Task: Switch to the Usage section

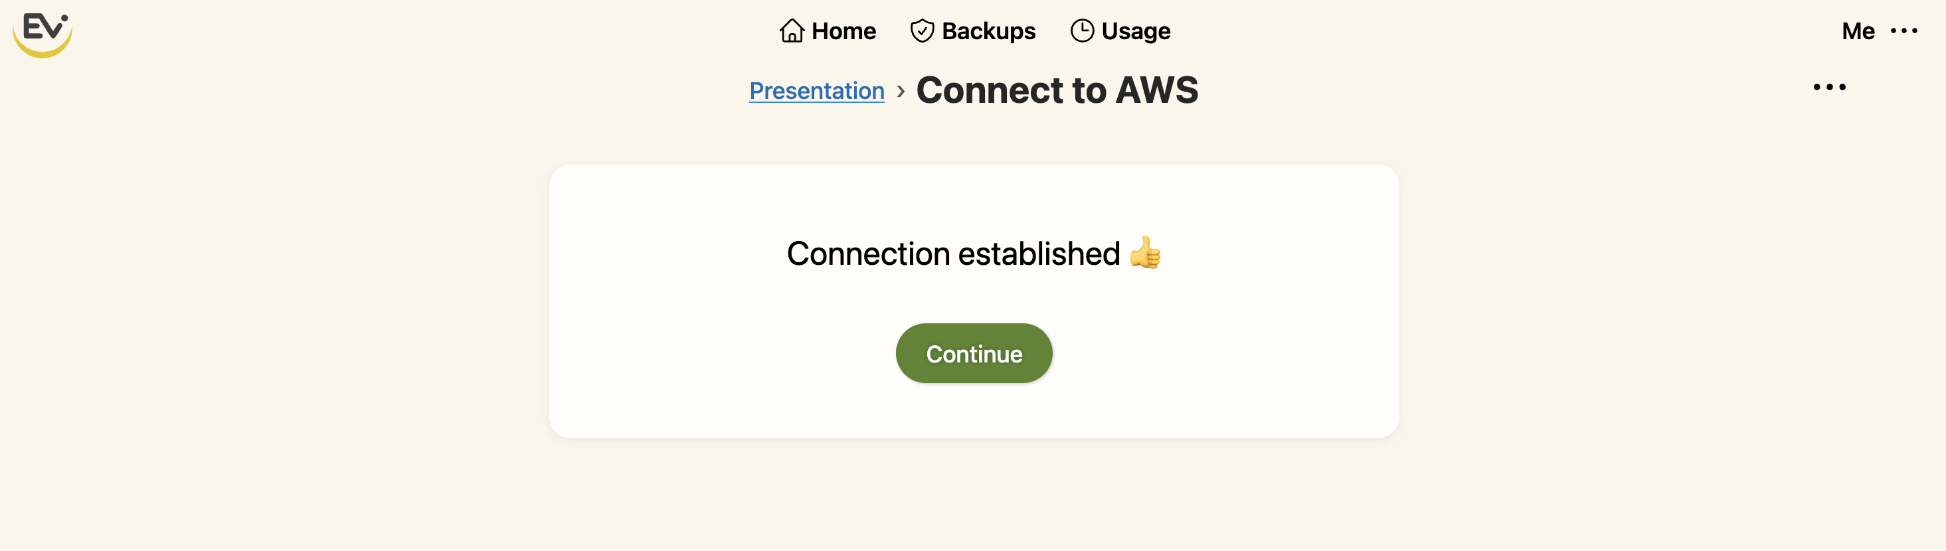Action: point(1119,31)
